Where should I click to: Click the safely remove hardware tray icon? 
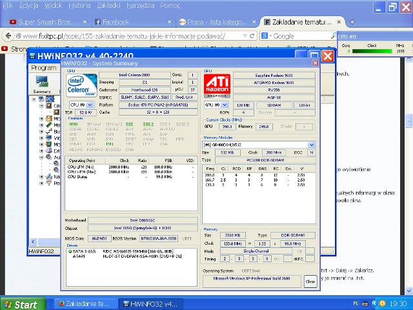[365, 304]
